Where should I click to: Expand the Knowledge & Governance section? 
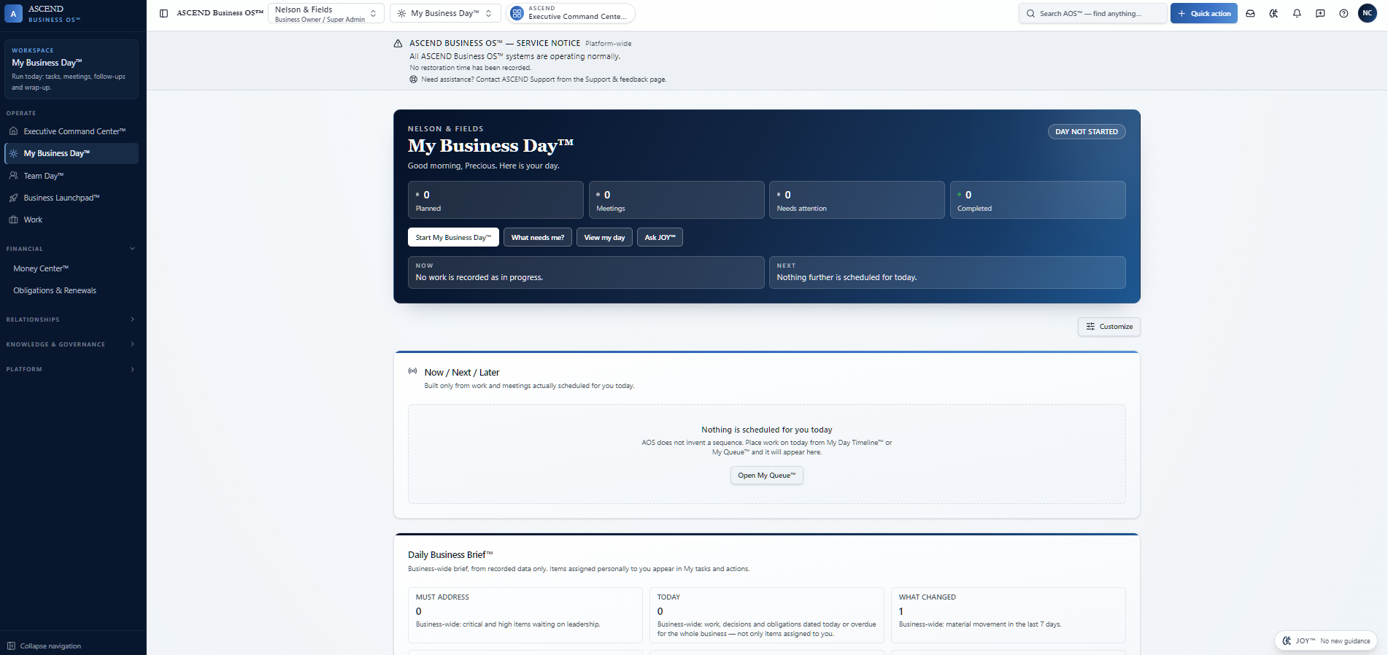tap(72, 344)
